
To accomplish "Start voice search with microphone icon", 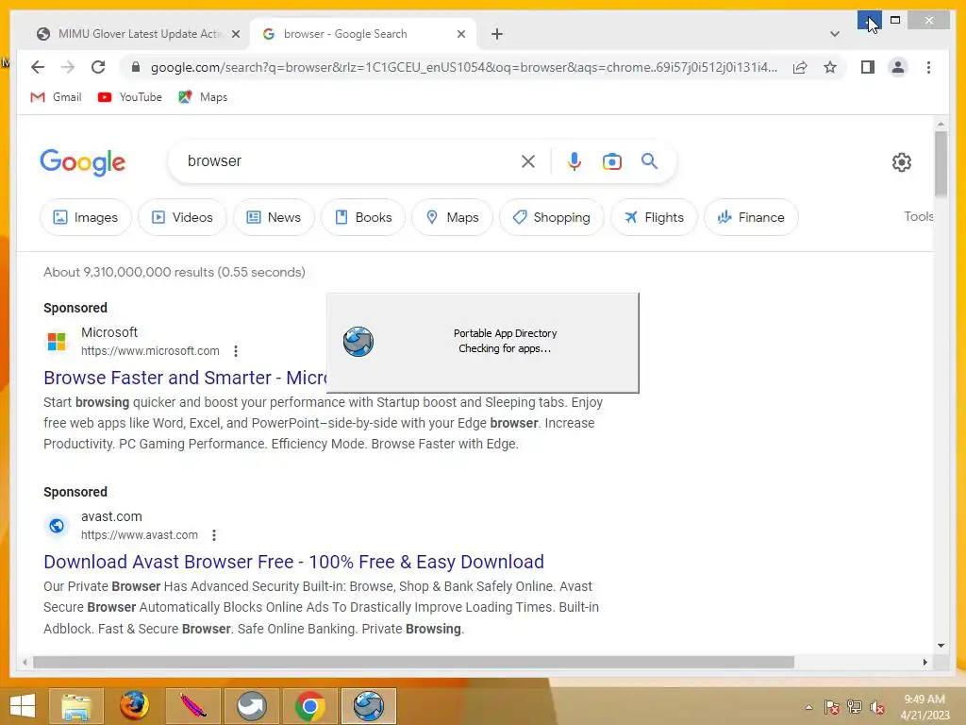I will point(575,161).
